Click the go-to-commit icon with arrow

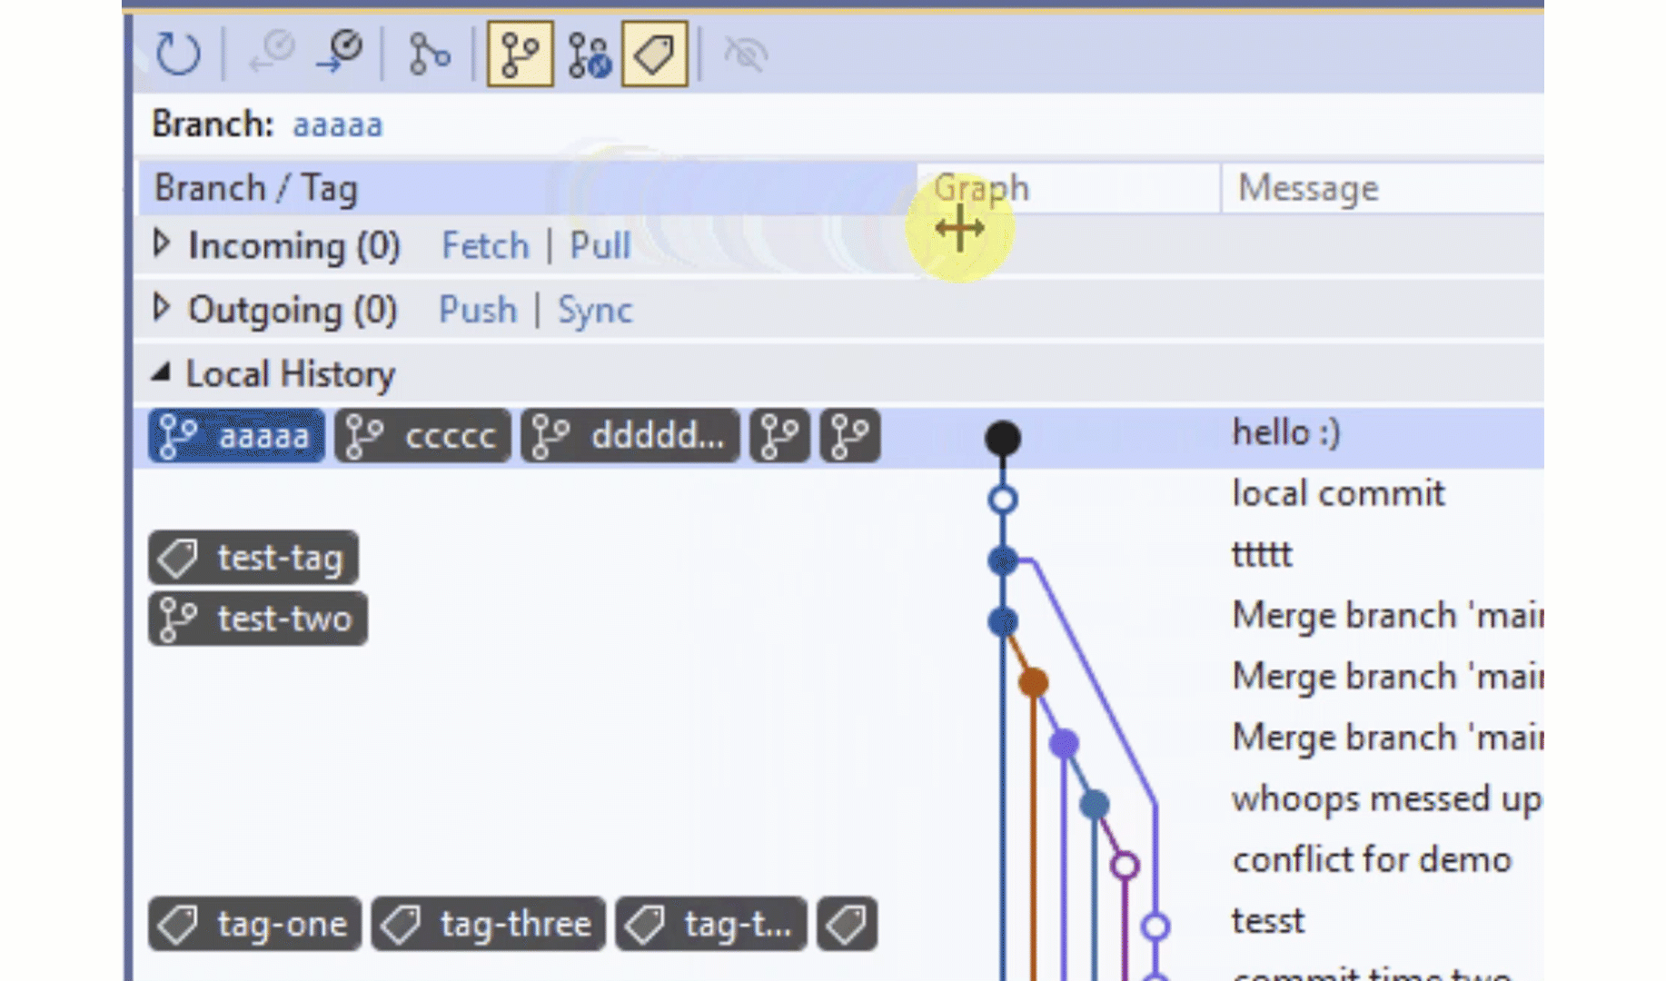[x=340, y=54]
